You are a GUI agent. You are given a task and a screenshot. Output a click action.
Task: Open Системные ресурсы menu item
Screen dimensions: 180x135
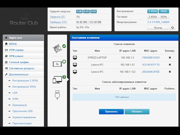click(23, 68)
